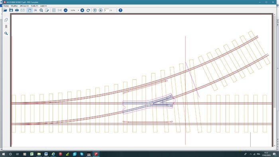The width and height of the screenshot is (279, 157).
Task: Email the PDF via envelope icon
Action: (x=22, y=10)
